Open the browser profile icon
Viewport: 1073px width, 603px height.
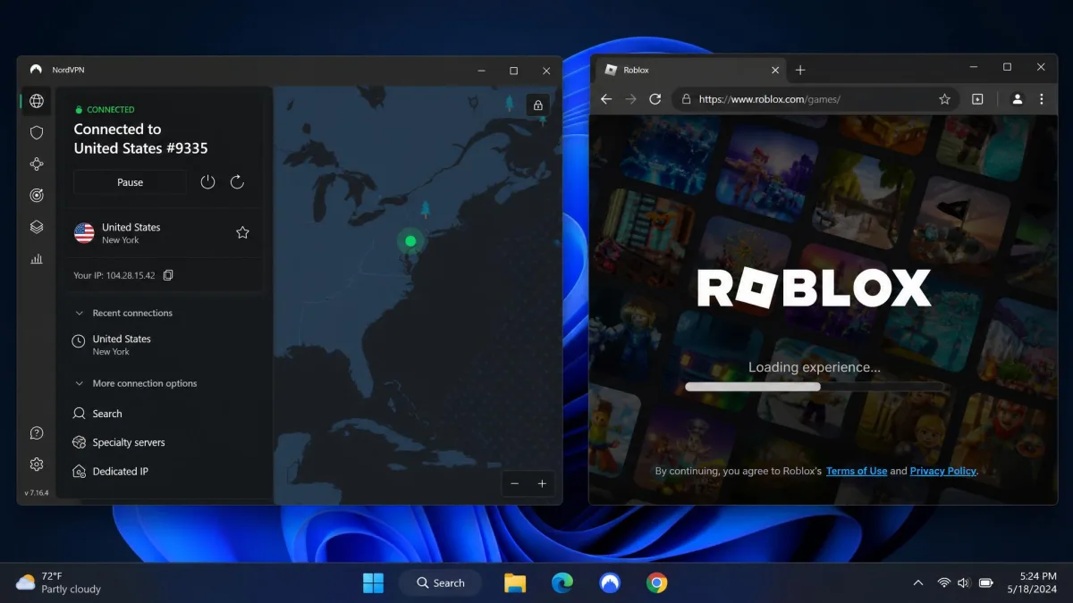tap(1017, 99)
